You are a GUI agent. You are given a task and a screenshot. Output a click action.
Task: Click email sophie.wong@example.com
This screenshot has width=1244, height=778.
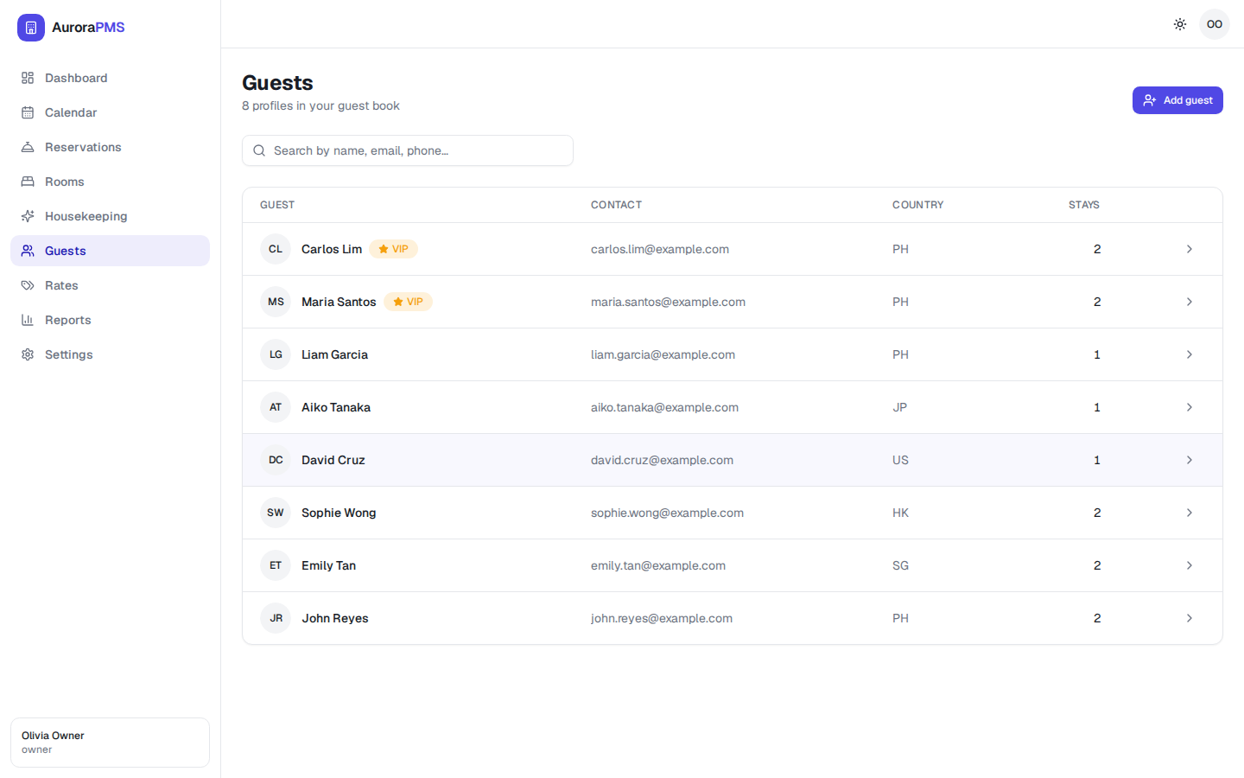click(x=667, y=513)
